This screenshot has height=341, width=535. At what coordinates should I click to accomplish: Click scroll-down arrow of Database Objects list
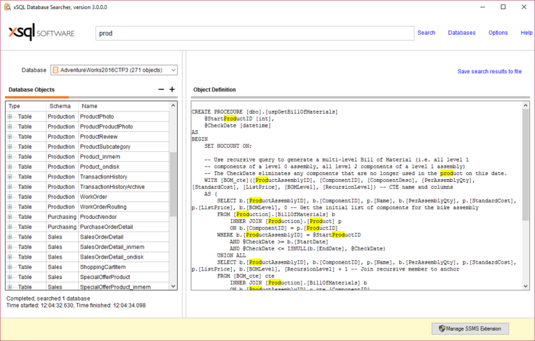pos(173,287)
